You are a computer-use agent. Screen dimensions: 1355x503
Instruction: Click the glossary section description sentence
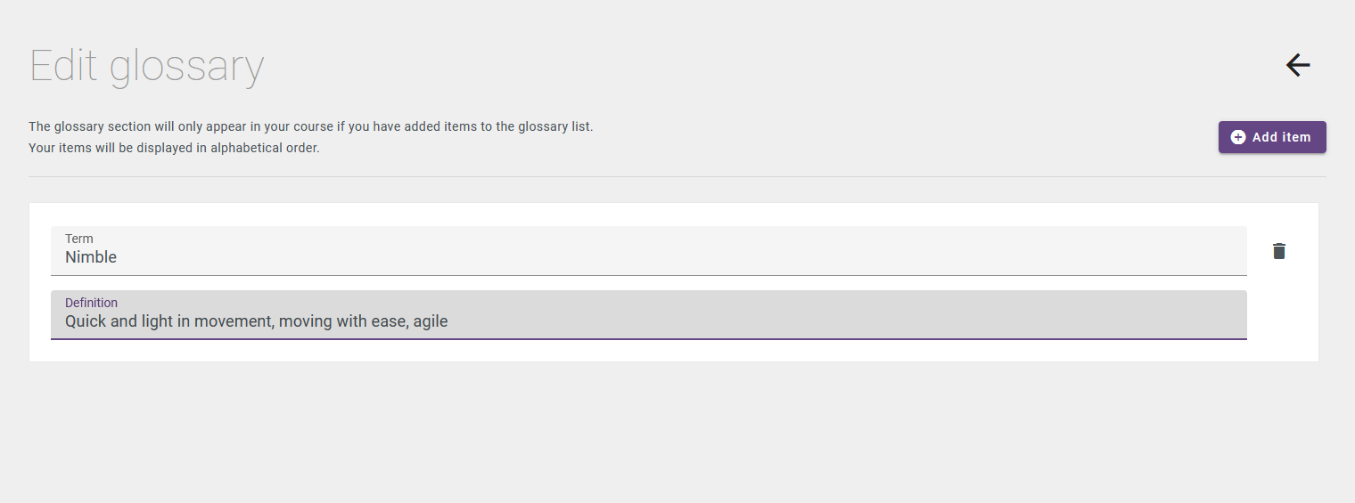tap(311, 126)
